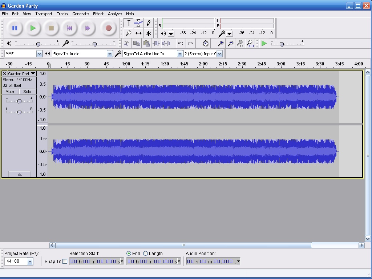Solo the Garden Part track
Image resolution: width=372 pixels, height=279 pixels.
pyautogui.click(x=27, y=92)
